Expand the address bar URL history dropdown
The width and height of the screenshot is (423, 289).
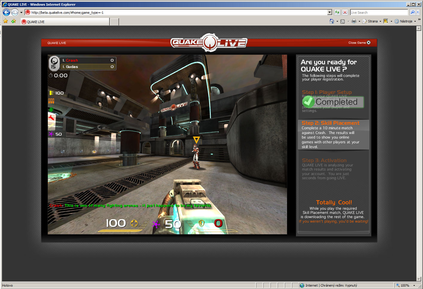pyautogui.click(x=330, y=12)
